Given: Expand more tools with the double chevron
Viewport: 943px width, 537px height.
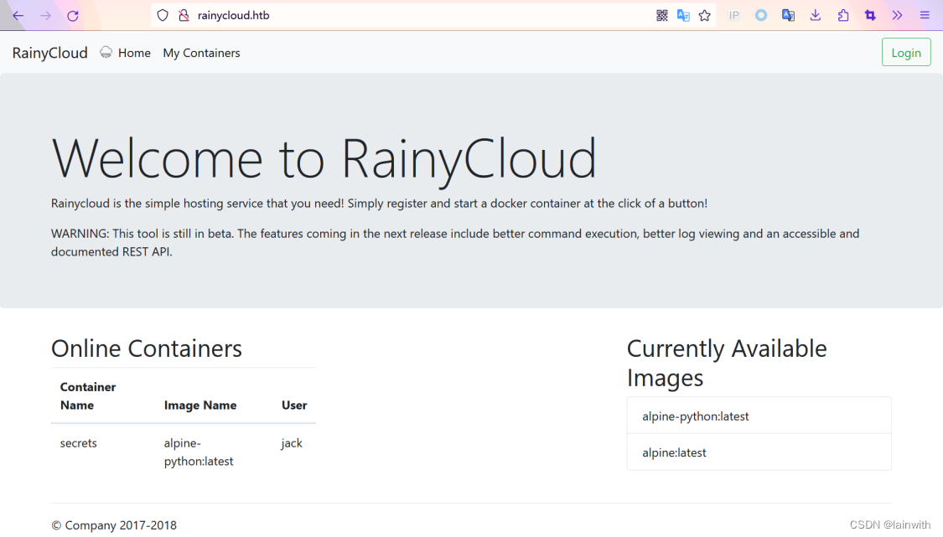Looking at the screenshot, I should (897, 16).
